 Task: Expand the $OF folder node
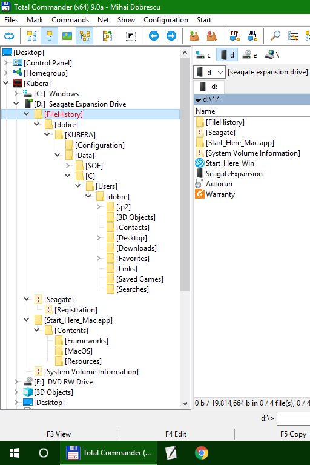tap(68, 165)
